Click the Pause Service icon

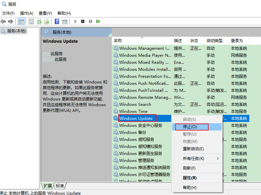tap(90, 21)
